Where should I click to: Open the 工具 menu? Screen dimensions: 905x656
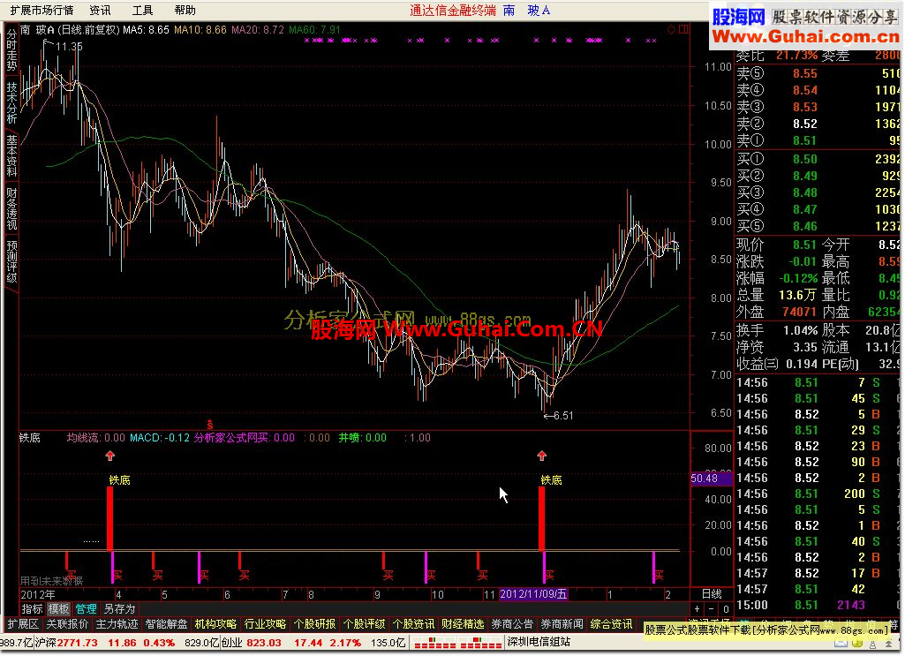point(142,11)
